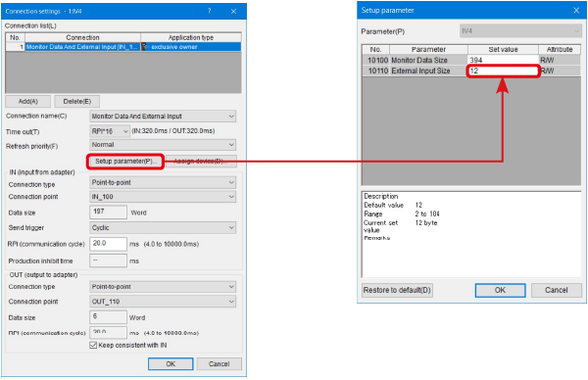Image resolution: width=588 pixels, height=380 pixels.
Task: Click the Attribute column header
Action: [x=560, y=50]
